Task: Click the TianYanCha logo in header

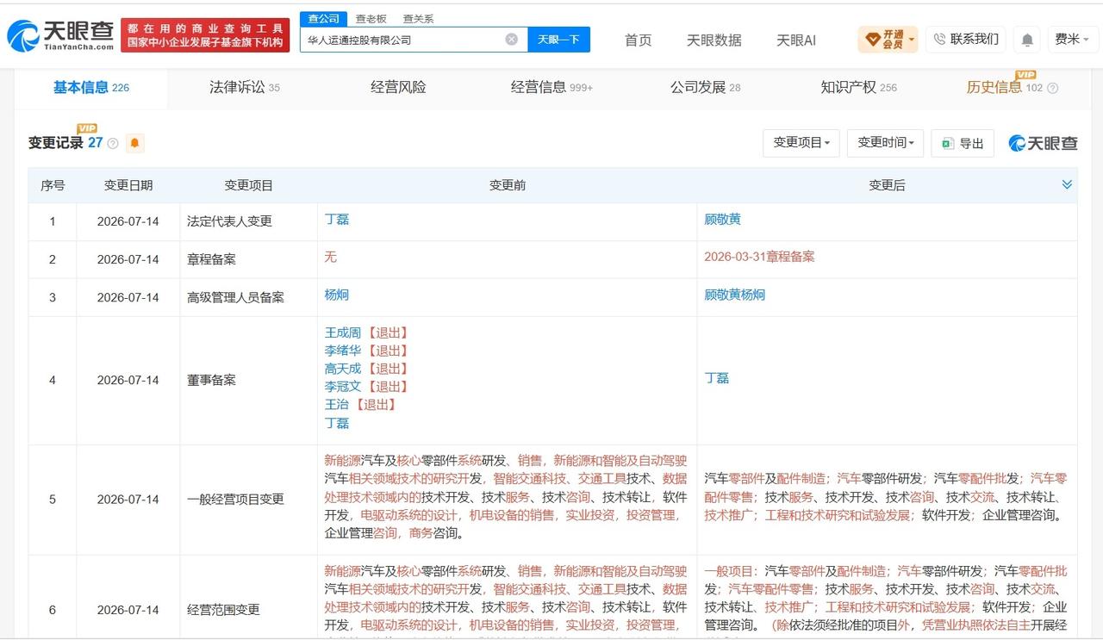Action: tap(60, 35)
